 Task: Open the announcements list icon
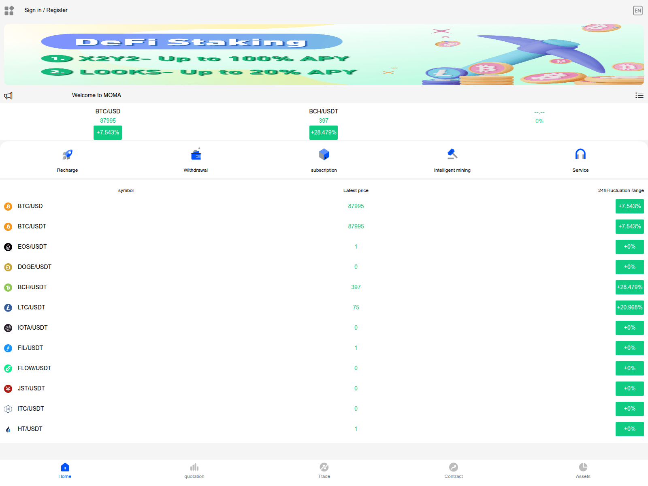639,95
